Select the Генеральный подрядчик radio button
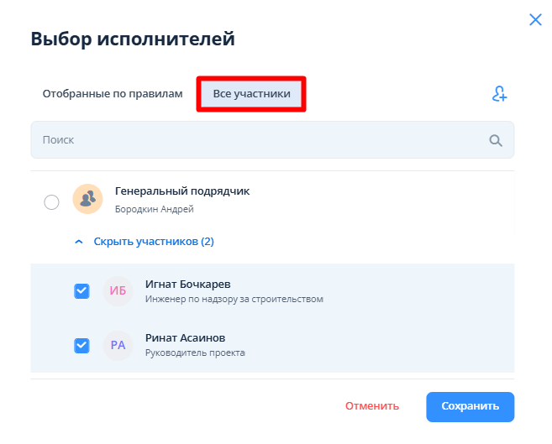This screenshot has height=444, width=552. point(51,201)
